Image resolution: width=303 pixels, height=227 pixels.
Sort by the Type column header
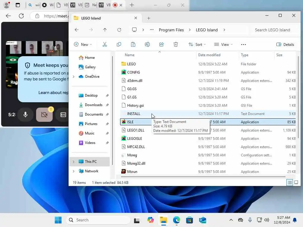tap(244, 55)
